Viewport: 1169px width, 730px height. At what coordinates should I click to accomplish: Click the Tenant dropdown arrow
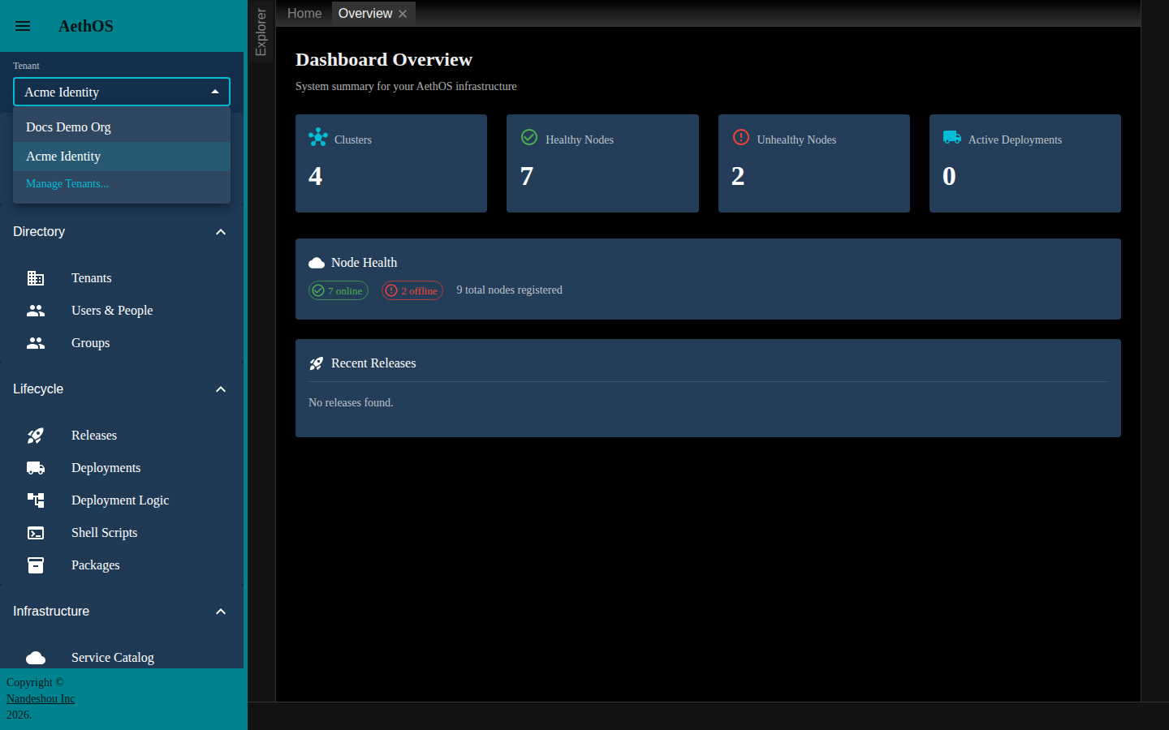point(215,92)
